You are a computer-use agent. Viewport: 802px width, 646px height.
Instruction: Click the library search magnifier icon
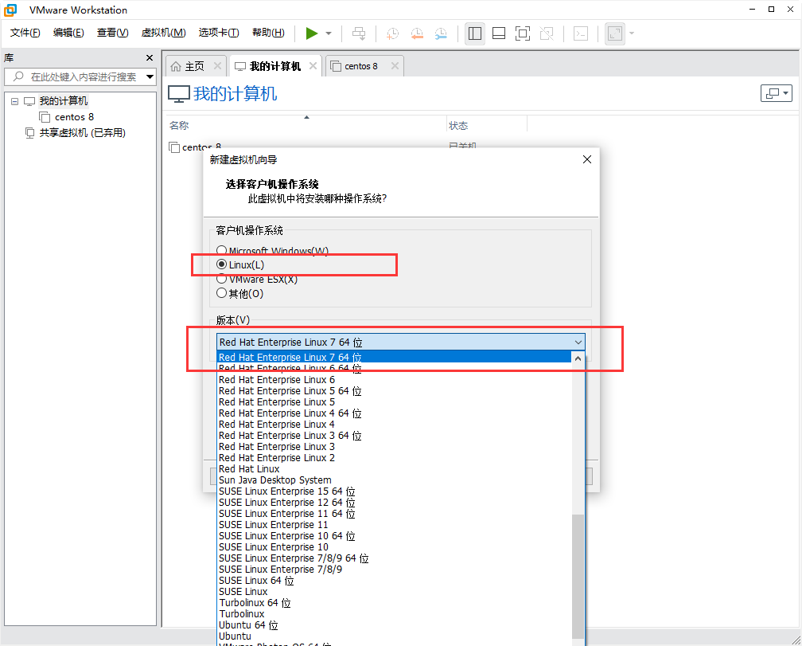[18, 76]
